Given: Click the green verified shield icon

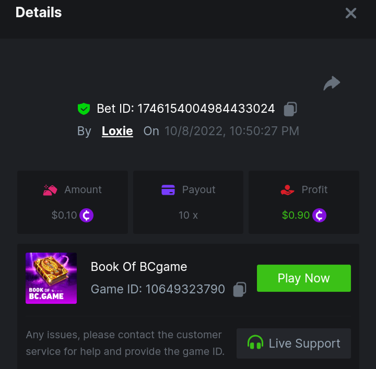Looking at the screenshot, I should tap(84, 109).
